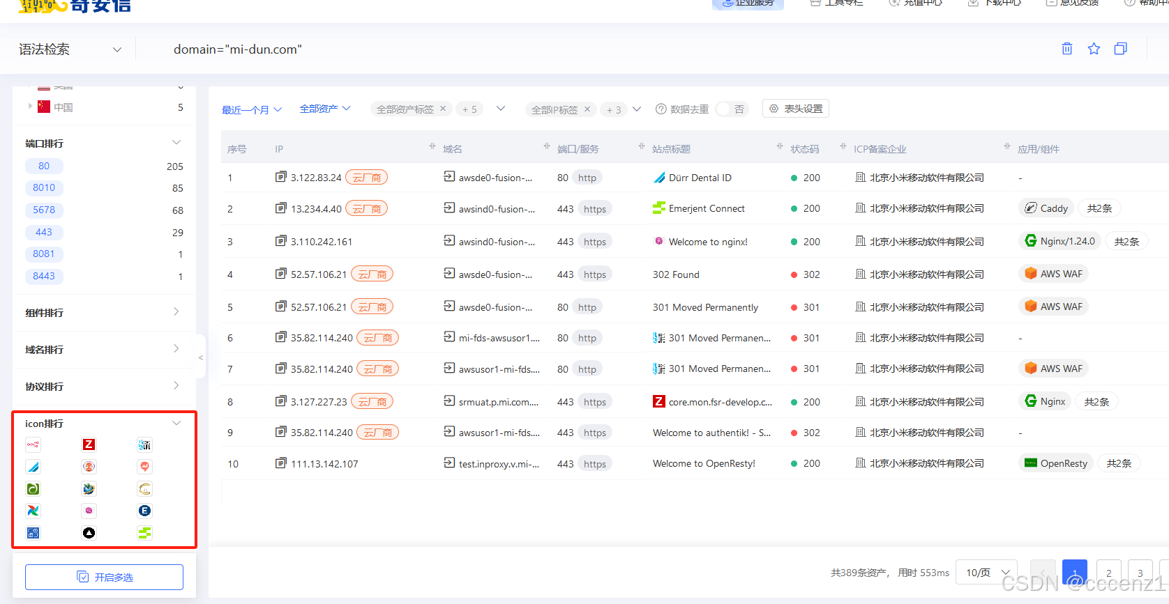Screen dimensions: 1169x604
Task: Expand IP tag list chevron after +3
Action: click(637, 109)
